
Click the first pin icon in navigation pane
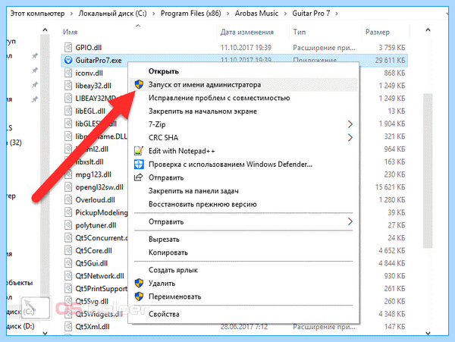35,55
